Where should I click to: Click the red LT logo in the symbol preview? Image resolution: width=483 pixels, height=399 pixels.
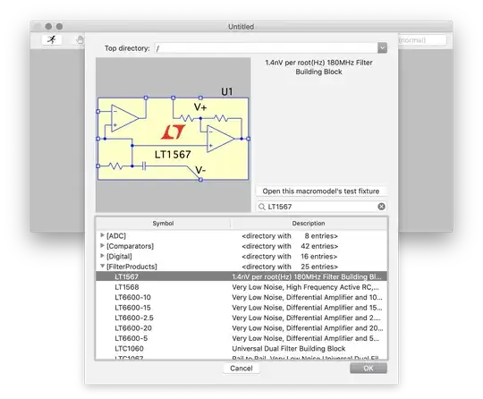coord(174,132)
